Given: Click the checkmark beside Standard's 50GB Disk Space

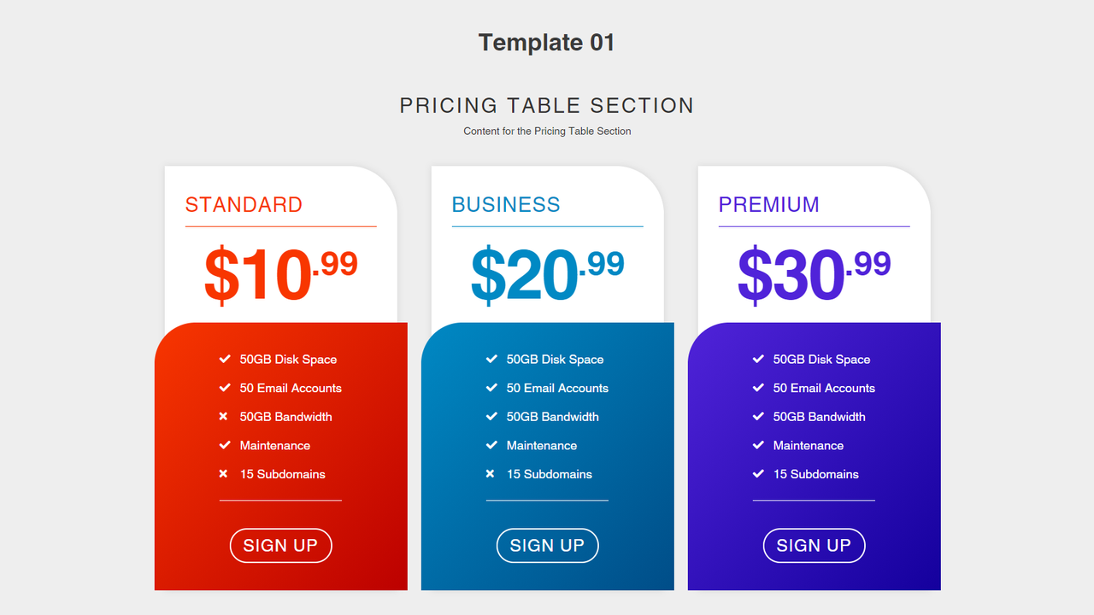Looking at the screenshot, I should [x=224, y=359].
